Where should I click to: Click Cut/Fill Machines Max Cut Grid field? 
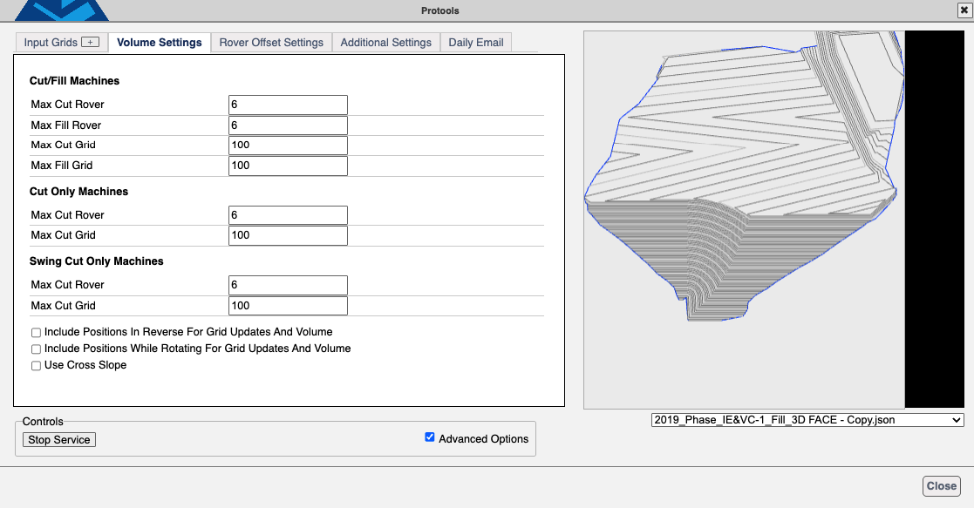coord(288,146)
